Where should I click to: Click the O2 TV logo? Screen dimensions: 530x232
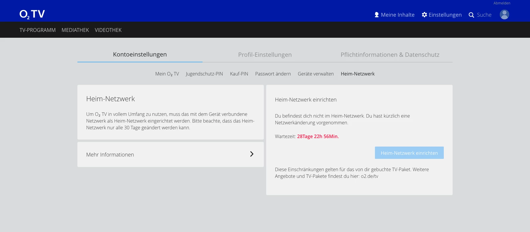(x=32, y=14)
